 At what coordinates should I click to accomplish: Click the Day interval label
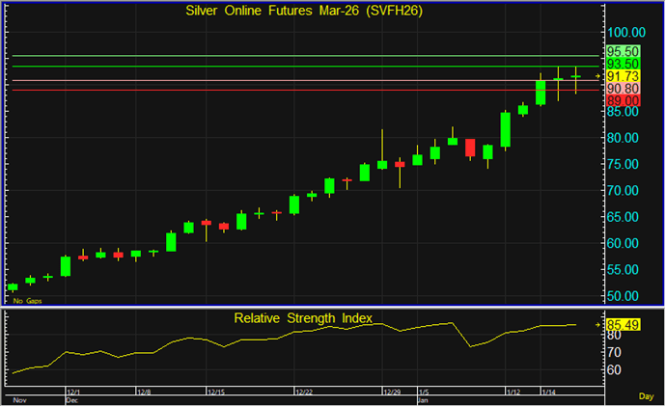(646, 396)
